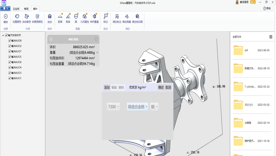Activate the 剖切 section cut tool

50,17
